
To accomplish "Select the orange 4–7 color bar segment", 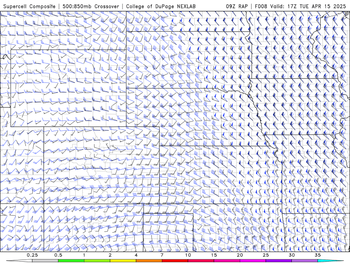I will click(x=149, y=261).
